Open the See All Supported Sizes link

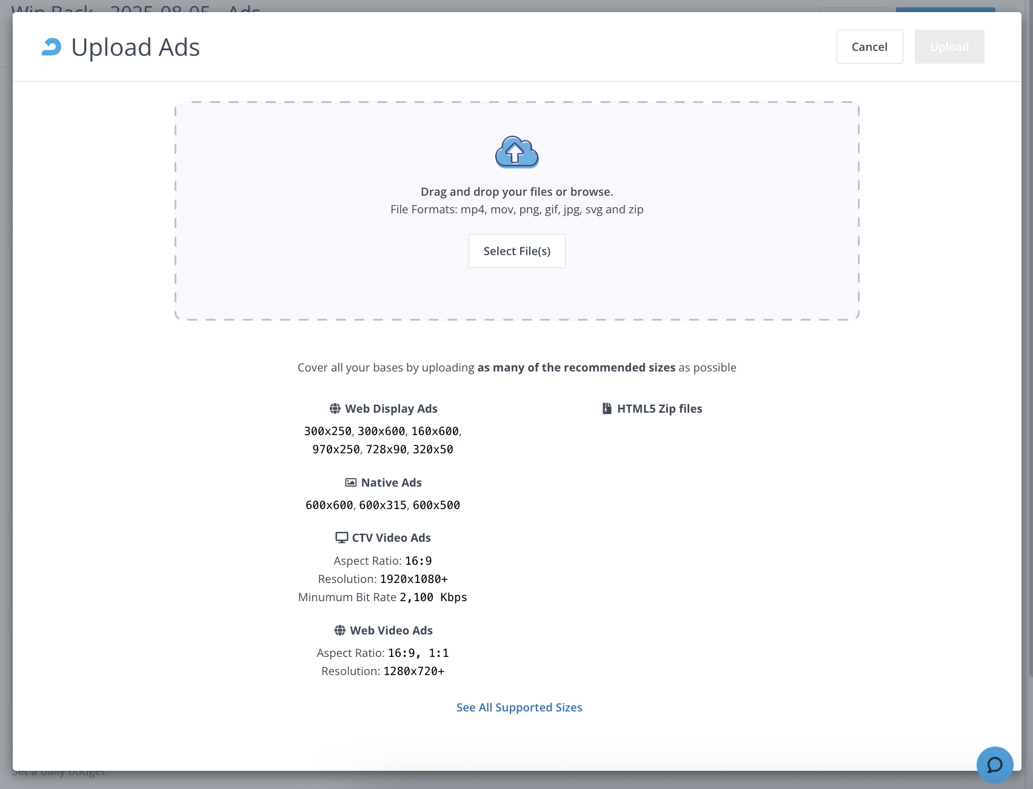pos(519,707)
